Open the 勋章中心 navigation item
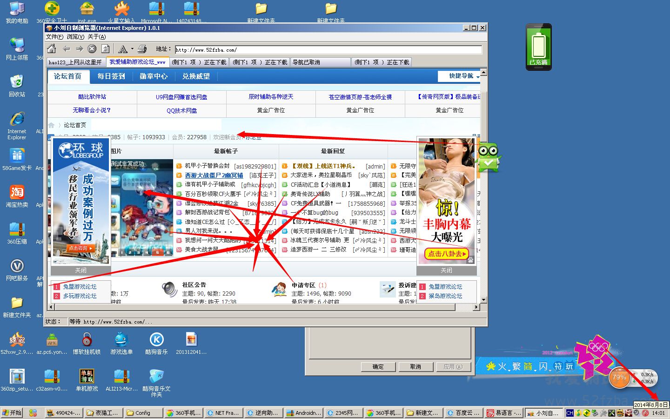This screenshot has height=419, width=670. click(154, 76)
